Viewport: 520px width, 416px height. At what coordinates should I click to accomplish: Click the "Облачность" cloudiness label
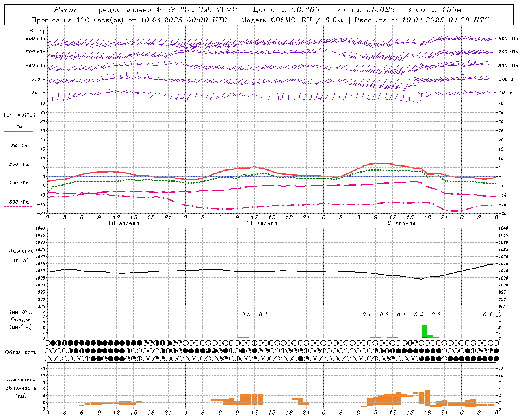click(21, 353)
